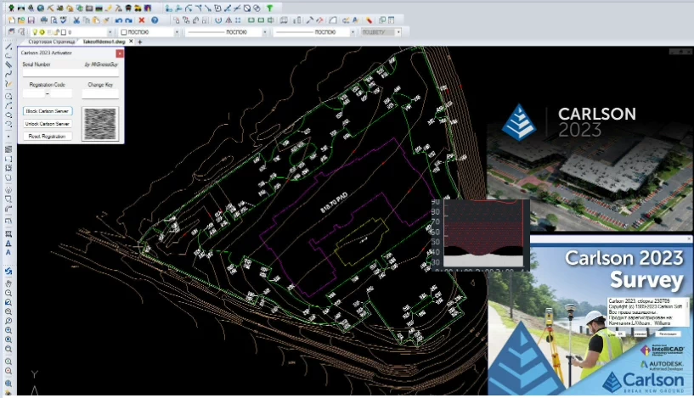Click the Block Carlson Server button
694x398 pixels.
48,111
